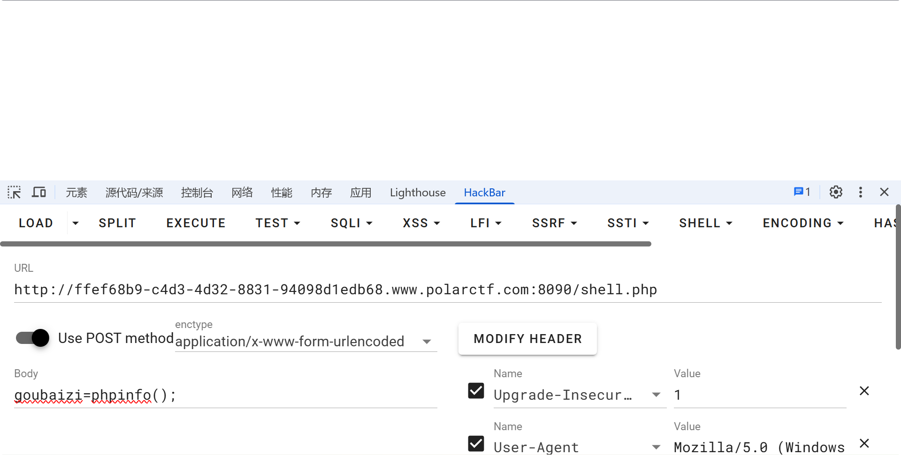Uncheck the Upgrade-Insecure header checkbox

476,390
